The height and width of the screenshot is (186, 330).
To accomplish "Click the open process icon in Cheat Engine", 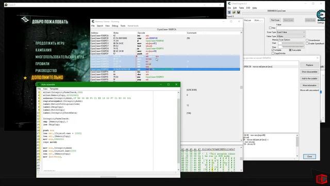I will click(229, 12).
